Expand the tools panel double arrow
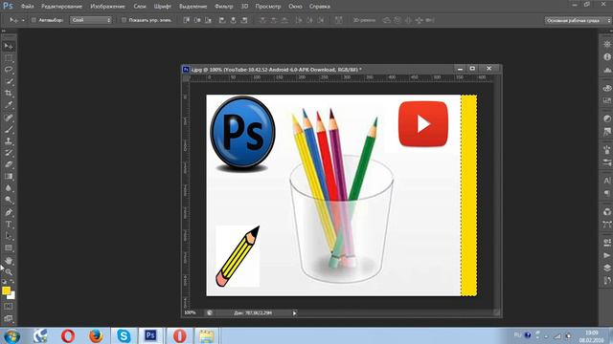The height and width of the screenshot is (344, 613). [4, 31]
